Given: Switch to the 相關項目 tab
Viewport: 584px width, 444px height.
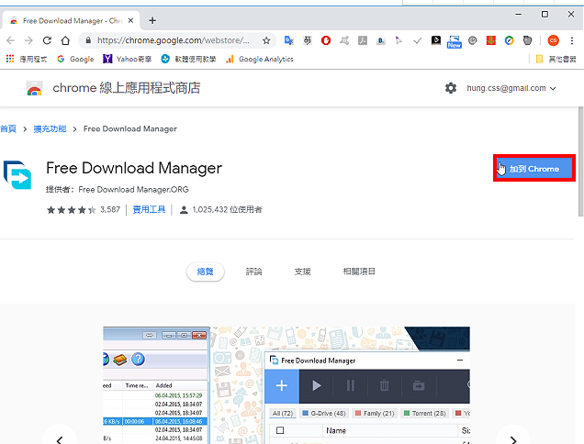Looking at the screenshot, I should point(359,272).
